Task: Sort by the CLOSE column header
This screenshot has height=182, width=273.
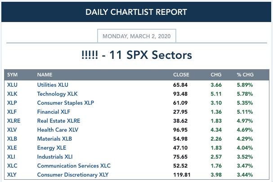Action: click(x=181, y=75)
